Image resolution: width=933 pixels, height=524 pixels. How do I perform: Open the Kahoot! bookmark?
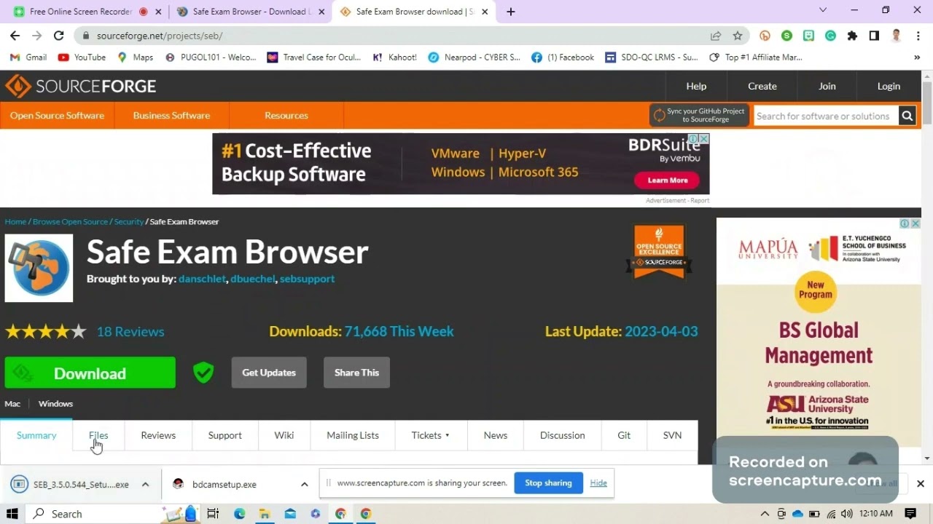394,57
